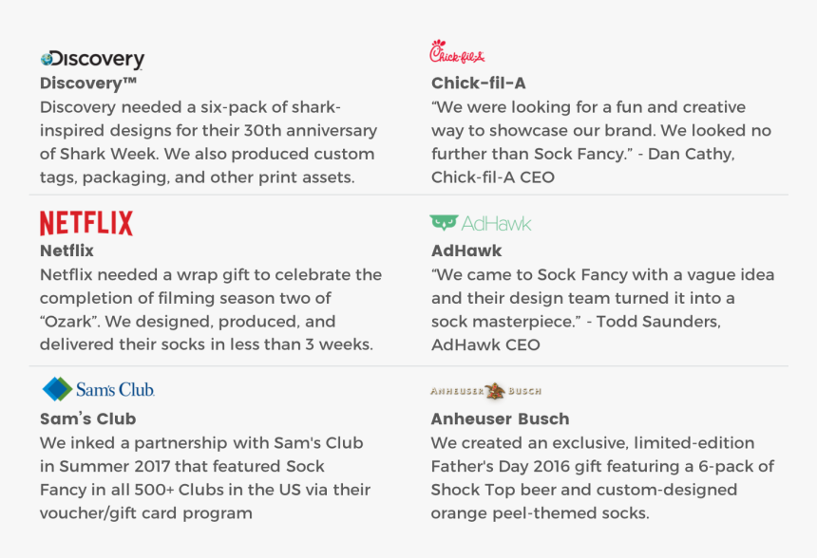Select the bold Anheuser Busch heading
This screenshot has height=558, width=817.
click(x=501, y=419)
